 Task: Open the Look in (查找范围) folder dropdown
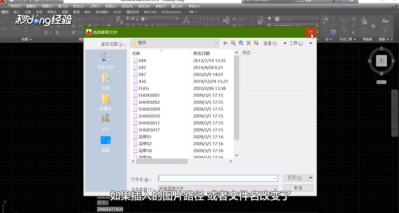click(175, 43)
